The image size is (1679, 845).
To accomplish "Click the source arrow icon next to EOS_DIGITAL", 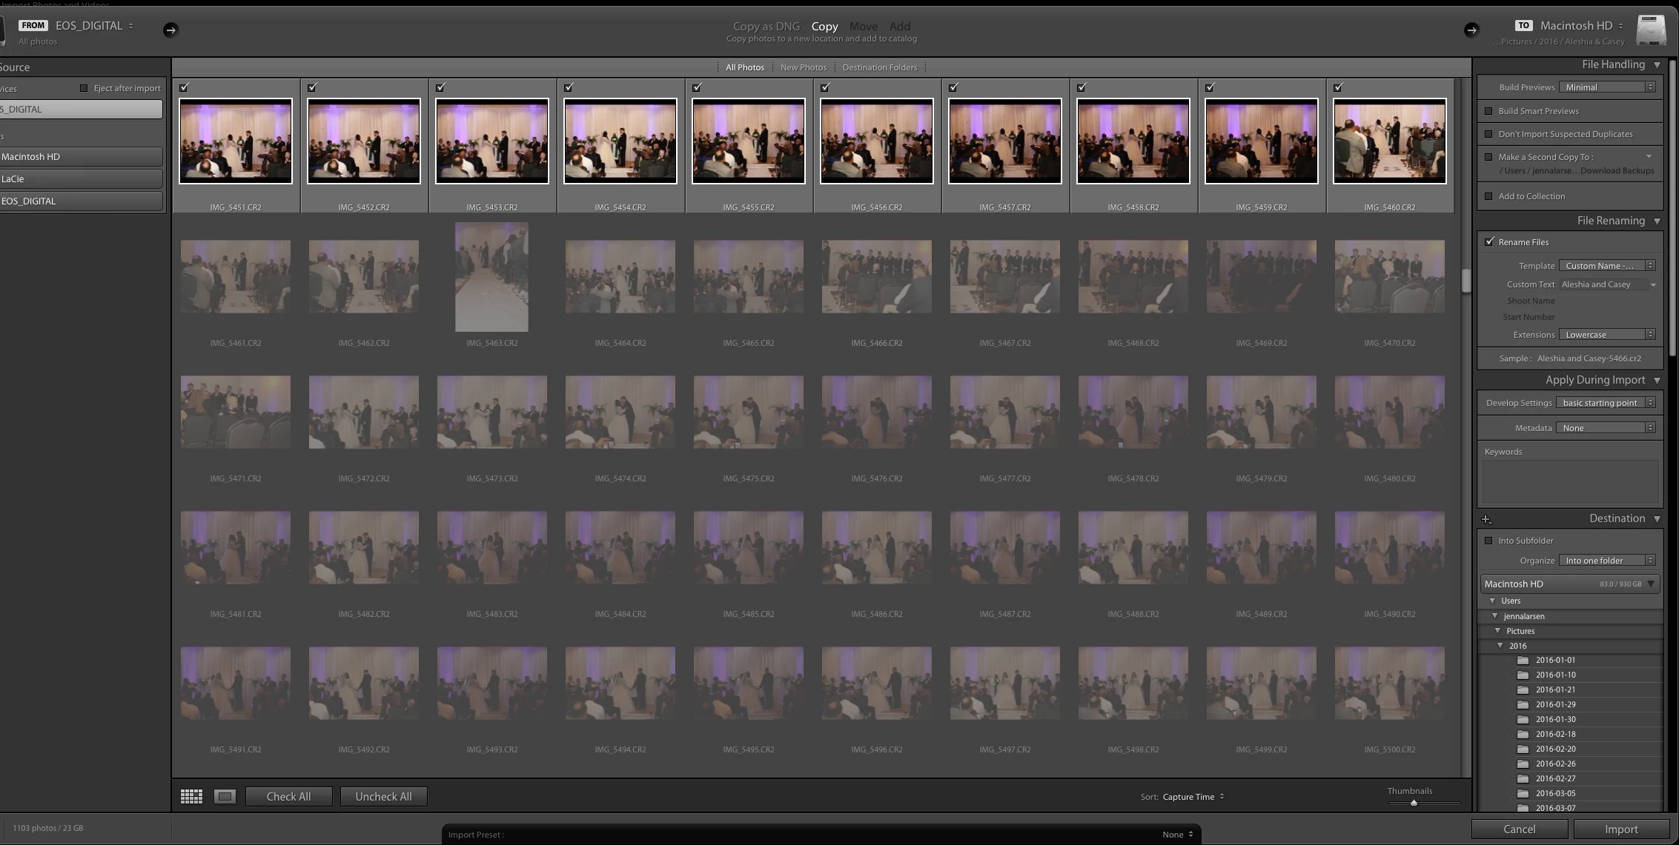I will coord(170,30).
